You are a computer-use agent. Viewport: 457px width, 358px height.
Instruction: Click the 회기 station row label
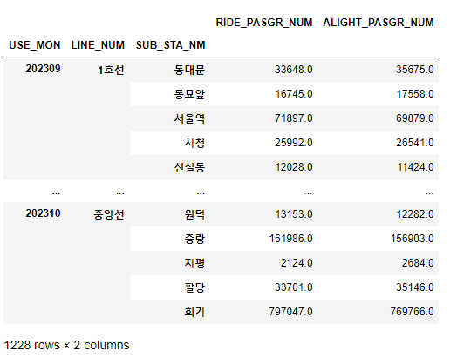[194, 312]
